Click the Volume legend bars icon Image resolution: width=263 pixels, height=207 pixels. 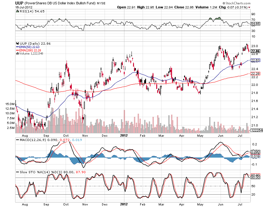[x=17, y=54]
